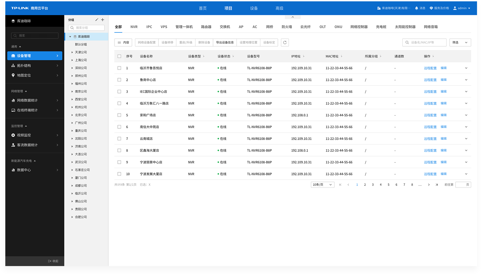
Task: Open the 设备 menu in the top navigation
Action: pos(254,8)
